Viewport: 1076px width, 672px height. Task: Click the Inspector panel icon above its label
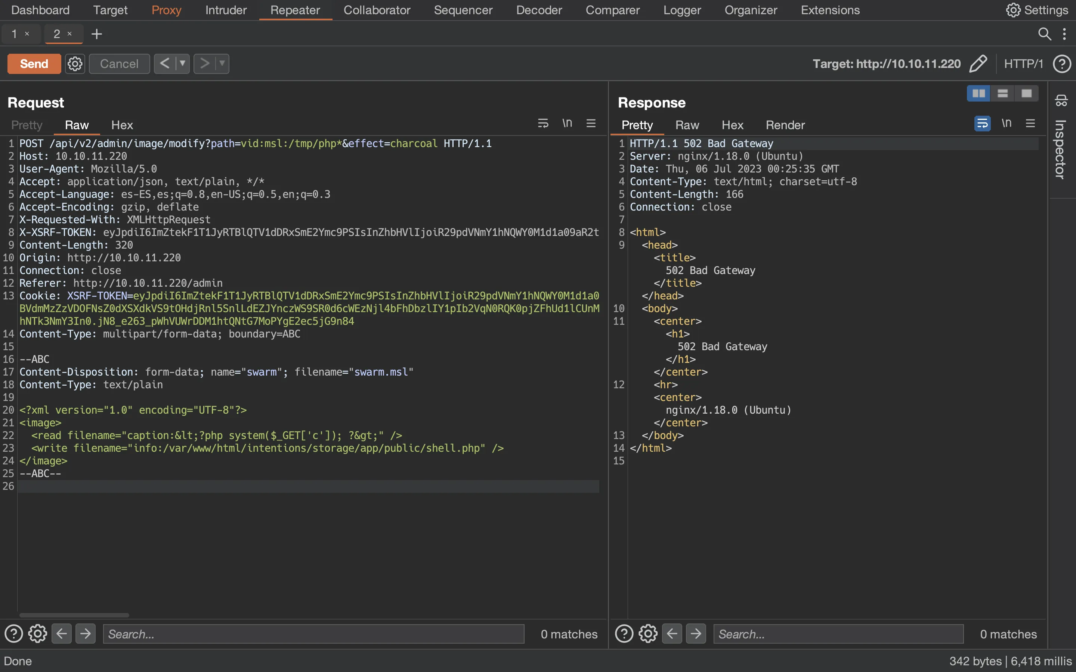1061,100
